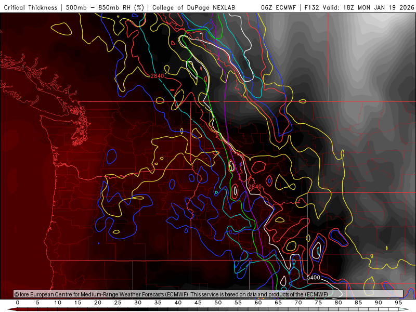Screen dimensions: 416x312
Task: Click the '25' colorbar scale value
Action: 118,303
